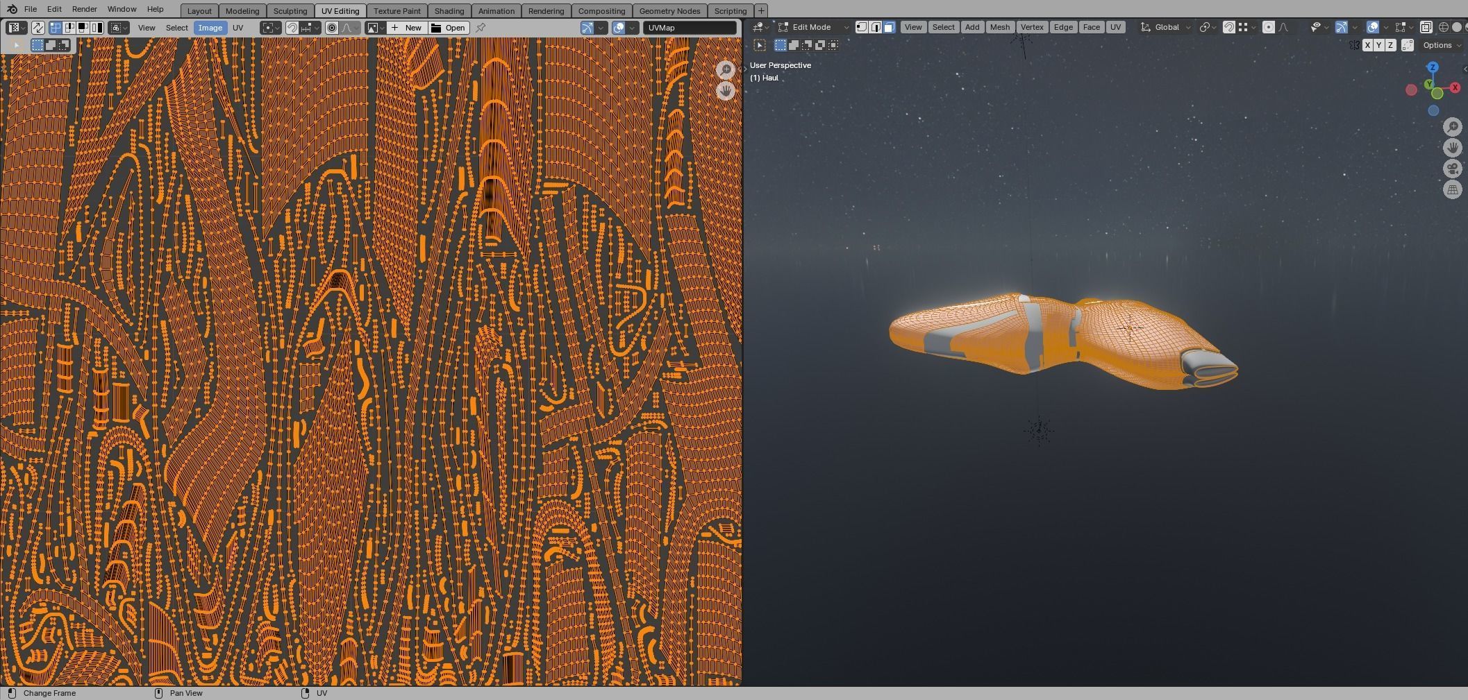Open UV snap target options dropdown
1468x700 pixels.
point(310,28)
